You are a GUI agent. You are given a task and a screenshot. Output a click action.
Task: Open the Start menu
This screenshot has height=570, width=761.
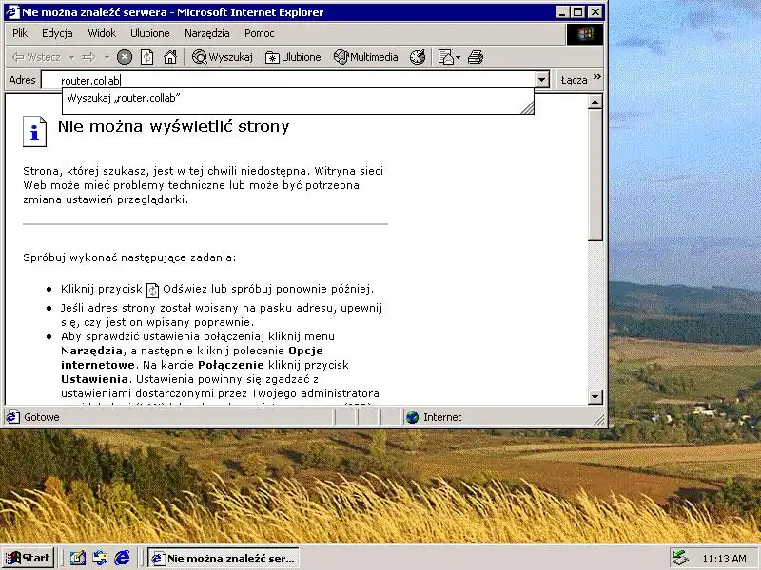pos(29,558)
